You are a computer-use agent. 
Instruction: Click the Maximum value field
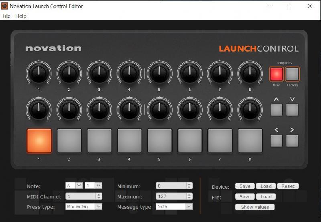171,196
